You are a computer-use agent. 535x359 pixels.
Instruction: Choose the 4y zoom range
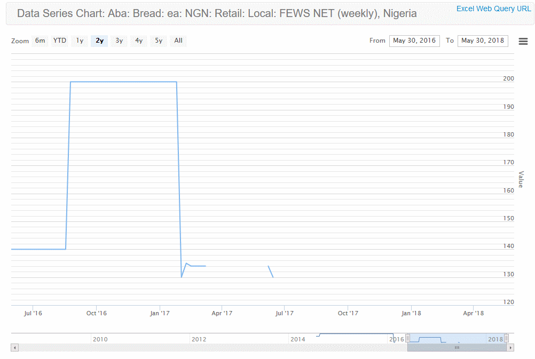pyautogui.click(x=139, y=41)
